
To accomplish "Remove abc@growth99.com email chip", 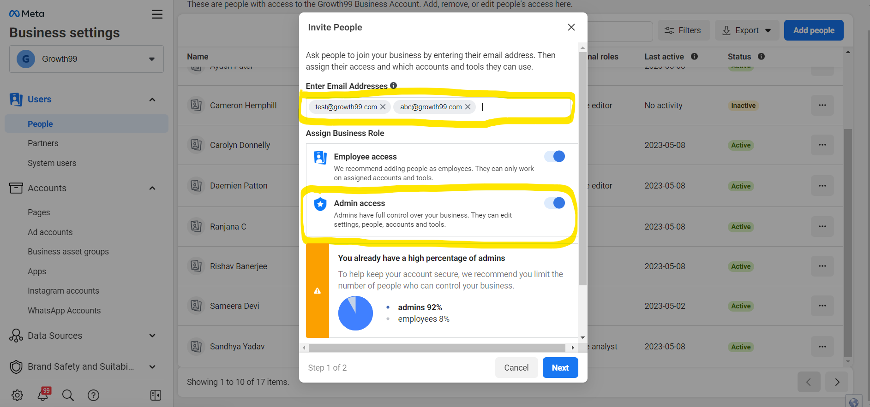I will pos(468,107).
